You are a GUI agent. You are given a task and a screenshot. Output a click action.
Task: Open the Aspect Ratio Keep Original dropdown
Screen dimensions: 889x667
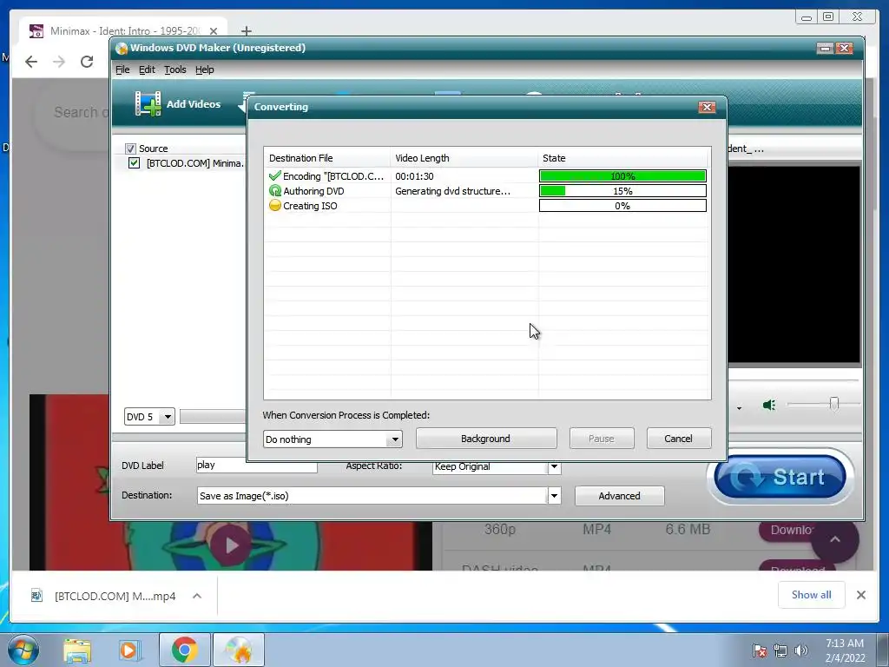coord(554,467)
